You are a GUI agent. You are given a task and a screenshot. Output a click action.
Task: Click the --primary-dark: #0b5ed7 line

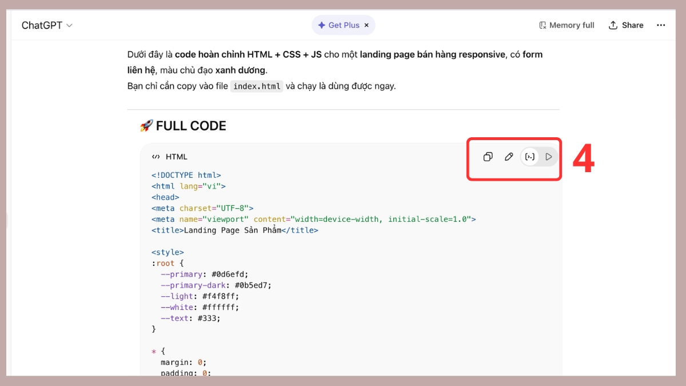pyautogui.click(x=216, y=285)
